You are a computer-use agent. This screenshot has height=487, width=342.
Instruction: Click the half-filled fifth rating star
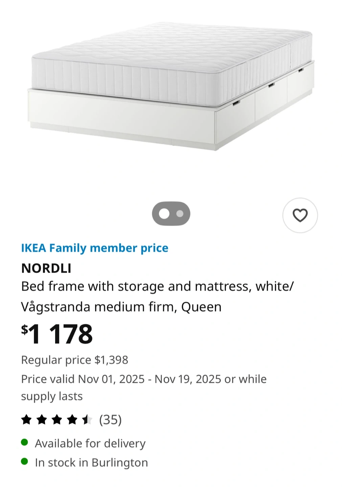pos(87,420)
